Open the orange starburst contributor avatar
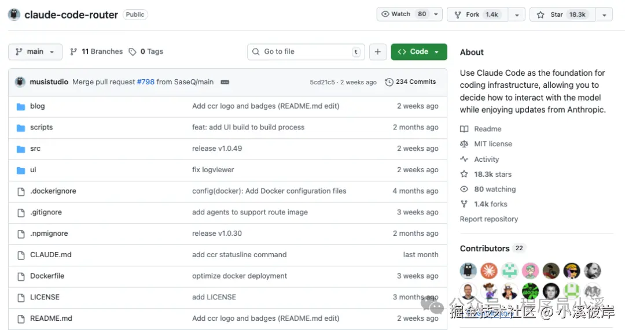 (x=488, y=270)
